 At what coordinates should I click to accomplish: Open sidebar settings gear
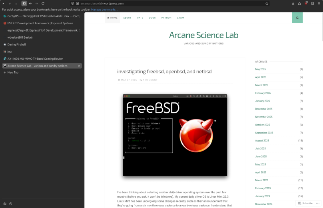(x=5, y=204)
